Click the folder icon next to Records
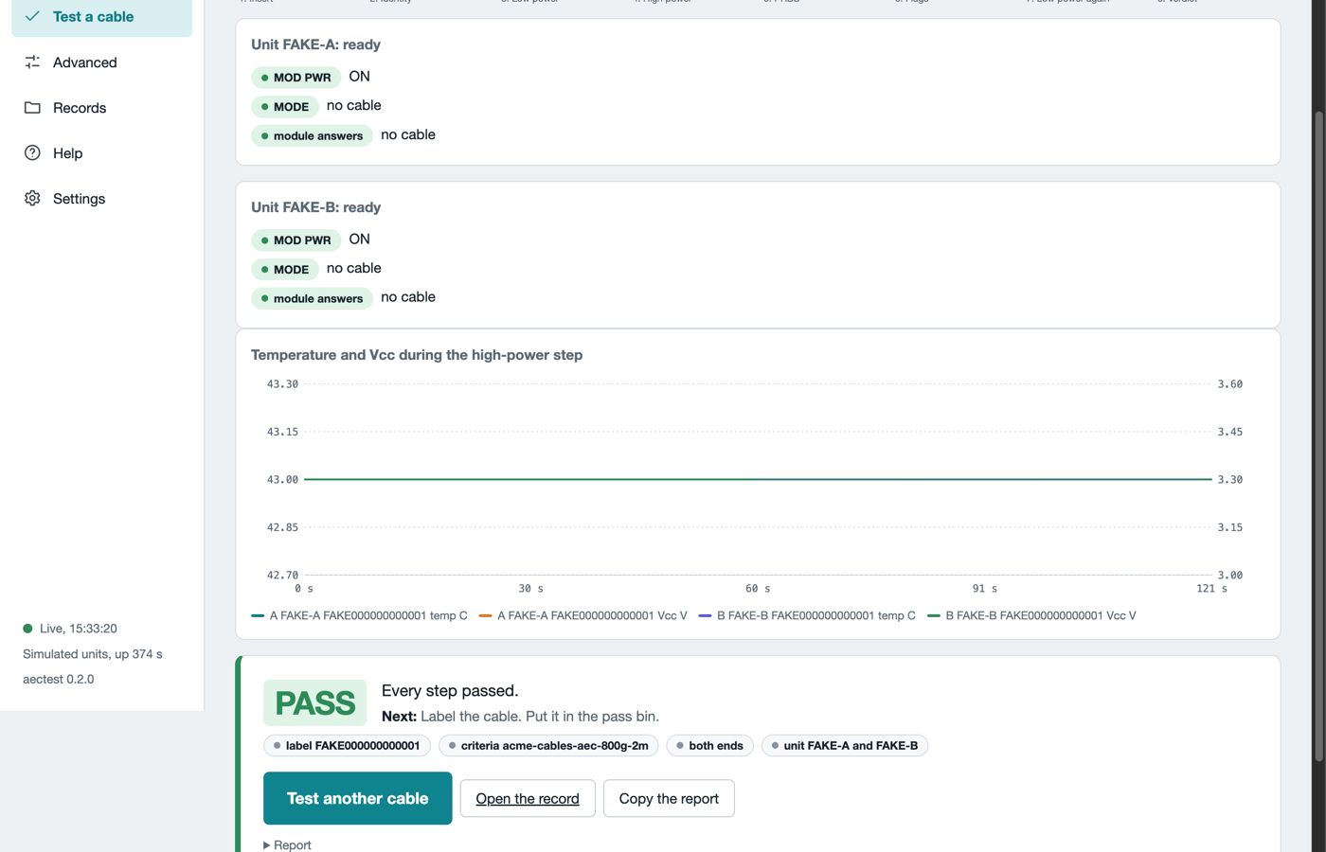 (x=32, y=107)
